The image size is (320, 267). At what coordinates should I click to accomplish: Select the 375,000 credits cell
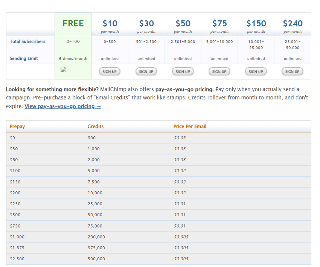click(x=96, y=248)
